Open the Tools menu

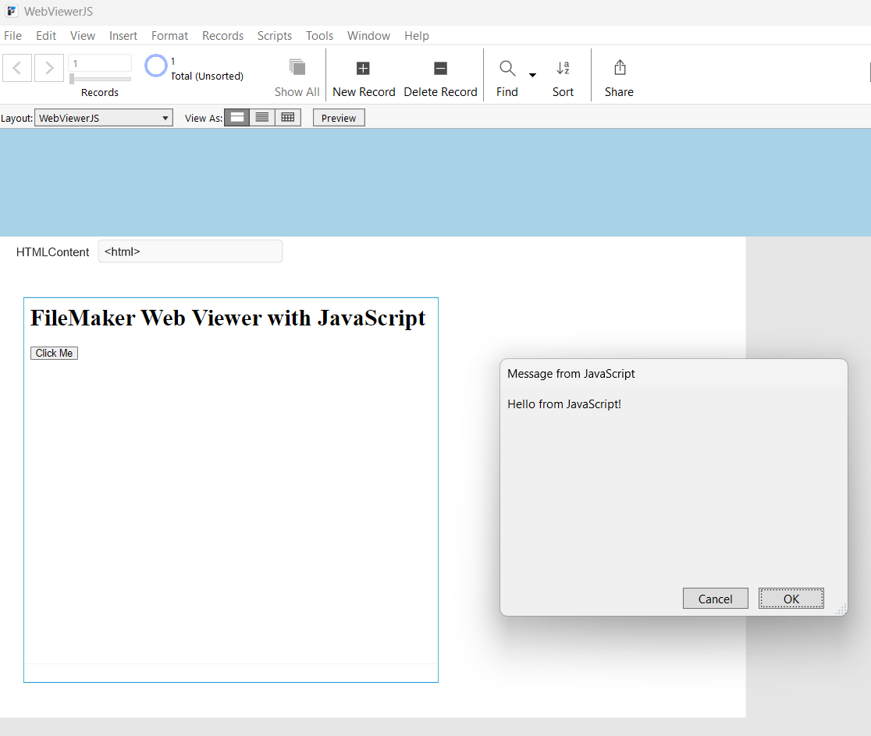click(x=319, y=36)
